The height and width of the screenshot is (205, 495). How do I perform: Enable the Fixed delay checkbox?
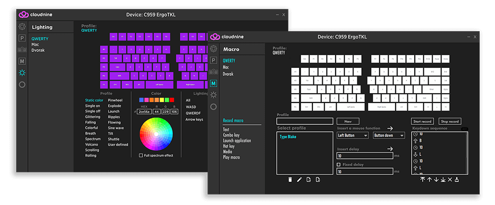click(339, 164)
